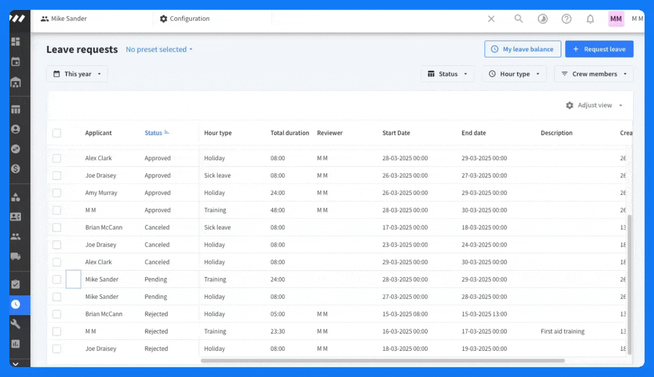The height and width of the screenshot is (377, 654).
Task: Open the wrench maintenance sidebar icon
Action: click(x=16, y=324)
